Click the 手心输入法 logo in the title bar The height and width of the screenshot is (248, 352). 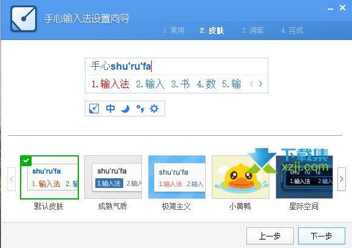[x=24, y=19]
